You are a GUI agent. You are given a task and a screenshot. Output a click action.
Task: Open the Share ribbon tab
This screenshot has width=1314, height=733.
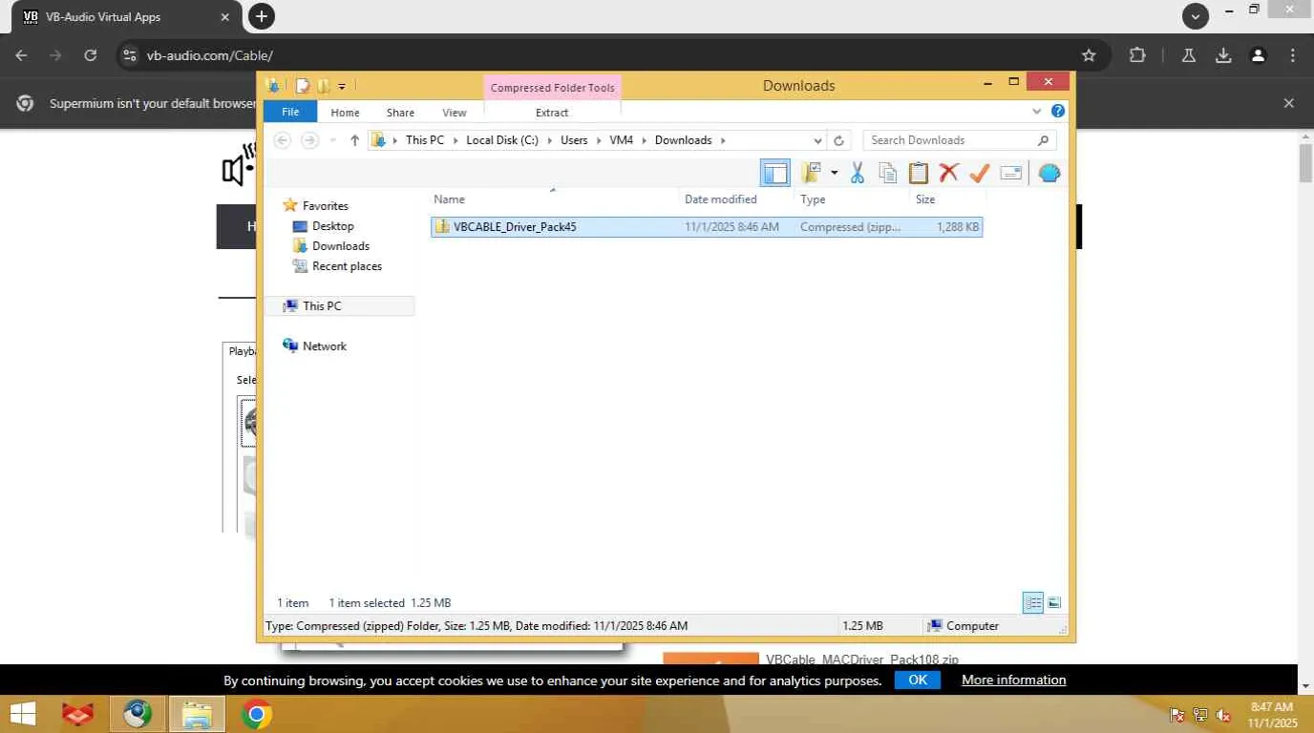(x=400, y=113)
